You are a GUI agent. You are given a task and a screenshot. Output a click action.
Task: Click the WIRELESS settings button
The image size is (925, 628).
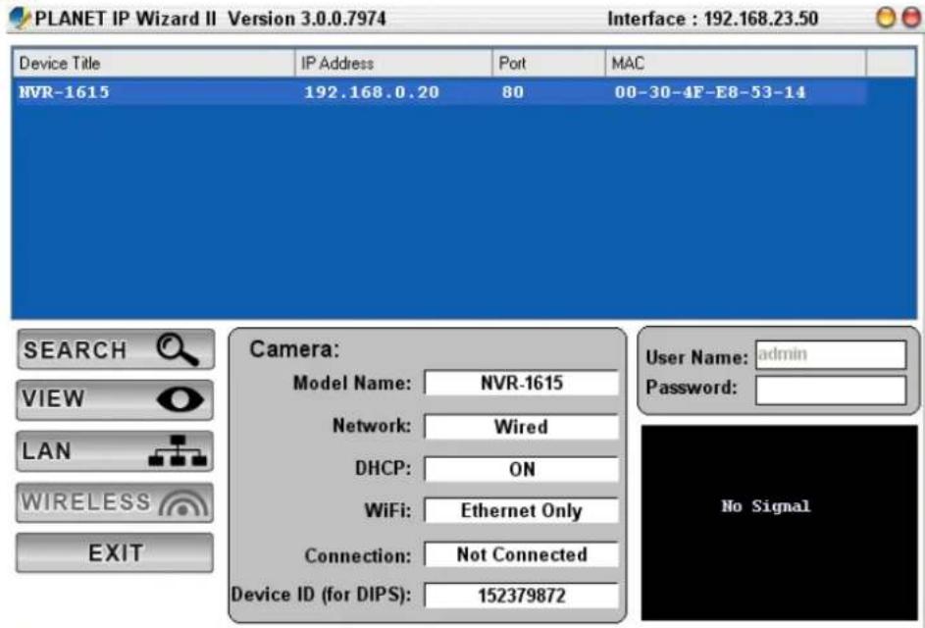[115, 502]
